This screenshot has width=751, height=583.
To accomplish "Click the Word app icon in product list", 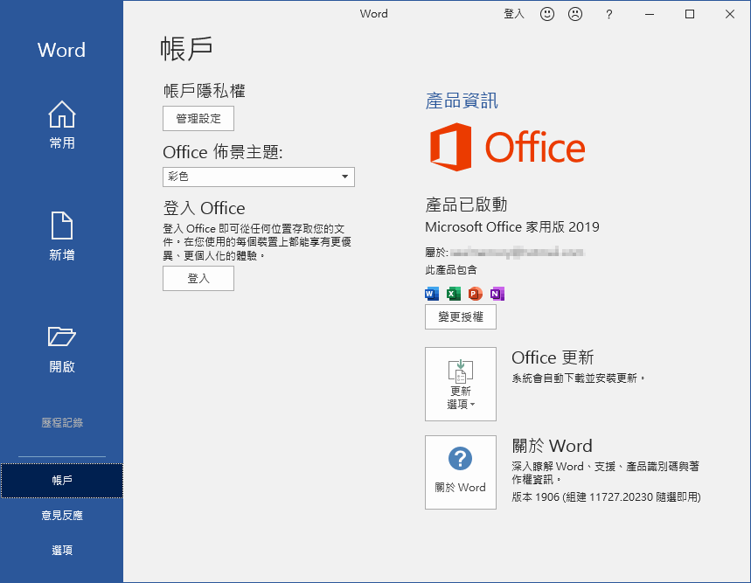I will [x=431, y=294].
